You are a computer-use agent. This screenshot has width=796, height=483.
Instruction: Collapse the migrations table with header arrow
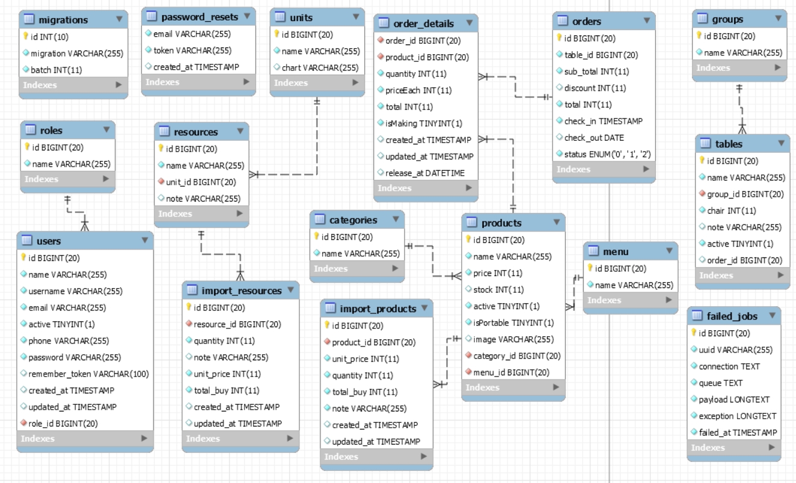119,19
